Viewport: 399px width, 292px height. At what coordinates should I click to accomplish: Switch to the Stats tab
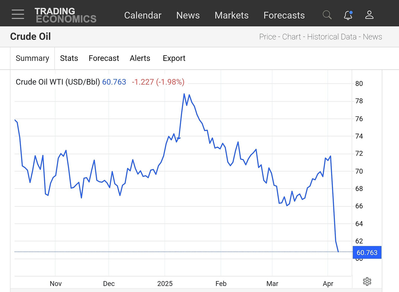69,58
